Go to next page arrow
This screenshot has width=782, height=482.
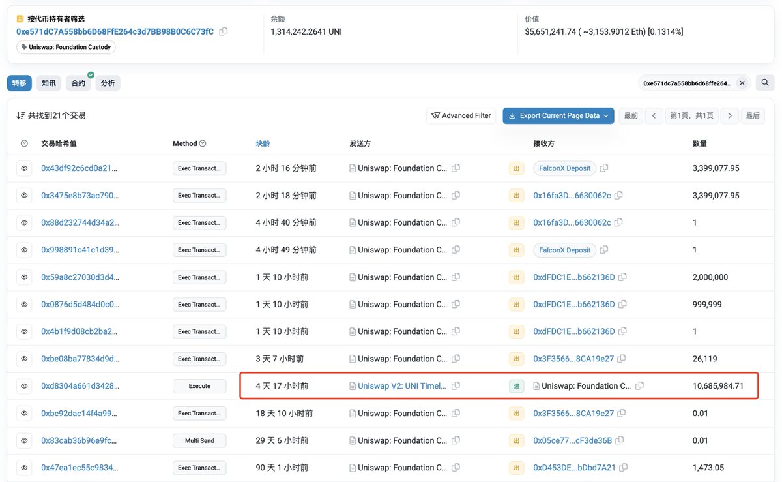click(730, 115)
